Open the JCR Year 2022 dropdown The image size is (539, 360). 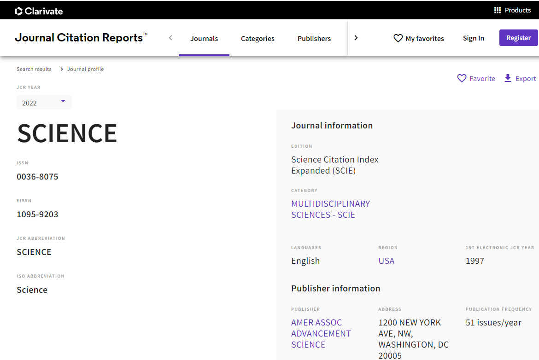[44, 102]
